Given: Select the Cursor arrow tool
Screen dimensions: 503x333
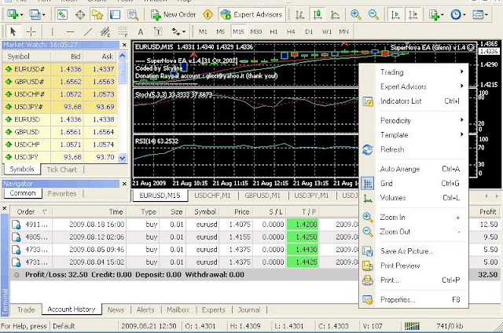Looking at the screenshot, I should coord(13,31).
